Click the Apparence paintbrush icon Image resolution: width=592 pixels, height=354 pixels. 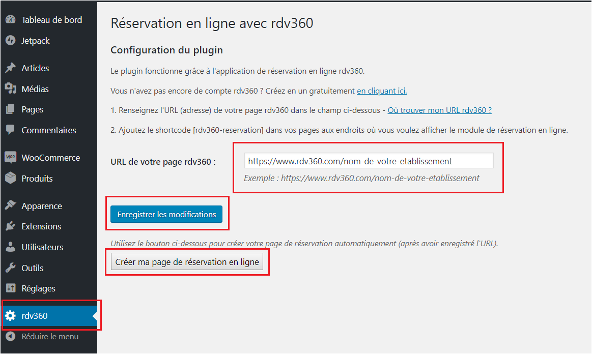[x=11, y=205]
